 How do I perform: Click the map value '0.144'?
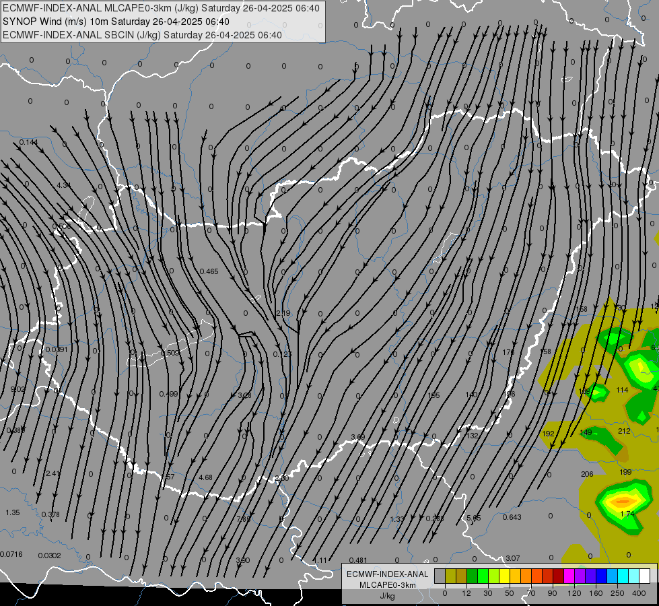(28, 142)
